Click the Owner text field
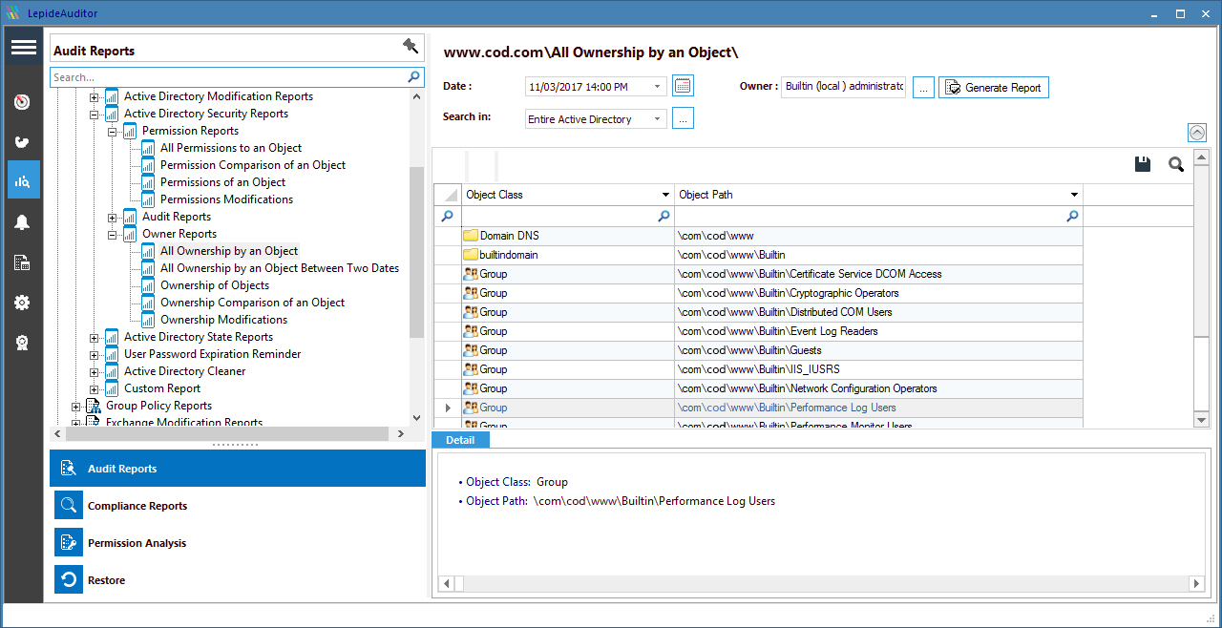 coord(843,87)
